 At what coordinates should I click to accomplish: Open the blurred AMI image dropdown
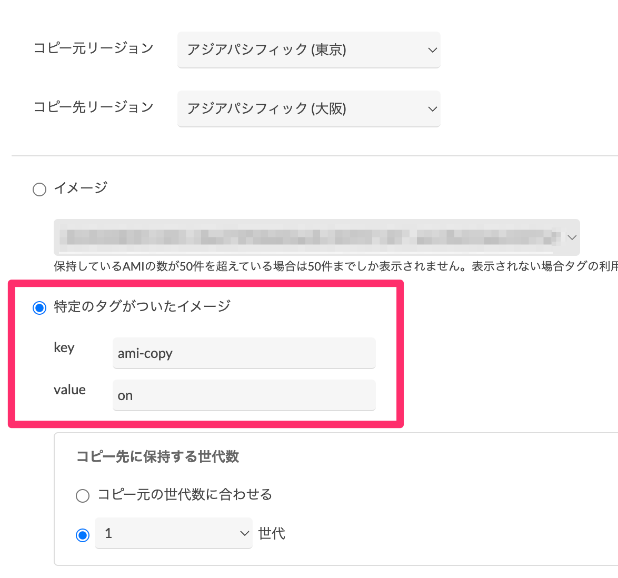point(316,237)
